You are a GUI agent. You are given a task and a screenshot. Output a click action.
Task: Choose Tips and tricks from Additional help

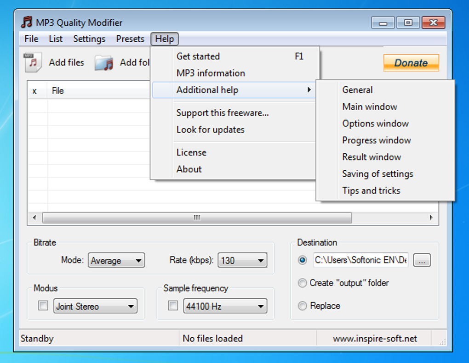[371, 190]
